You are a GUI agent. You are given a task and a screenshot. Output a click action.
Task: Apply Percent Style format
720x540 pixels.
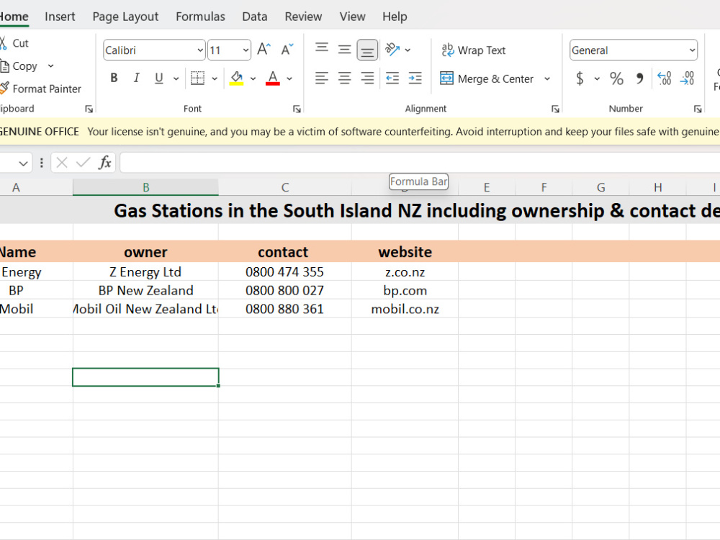(x=617, y=78)
